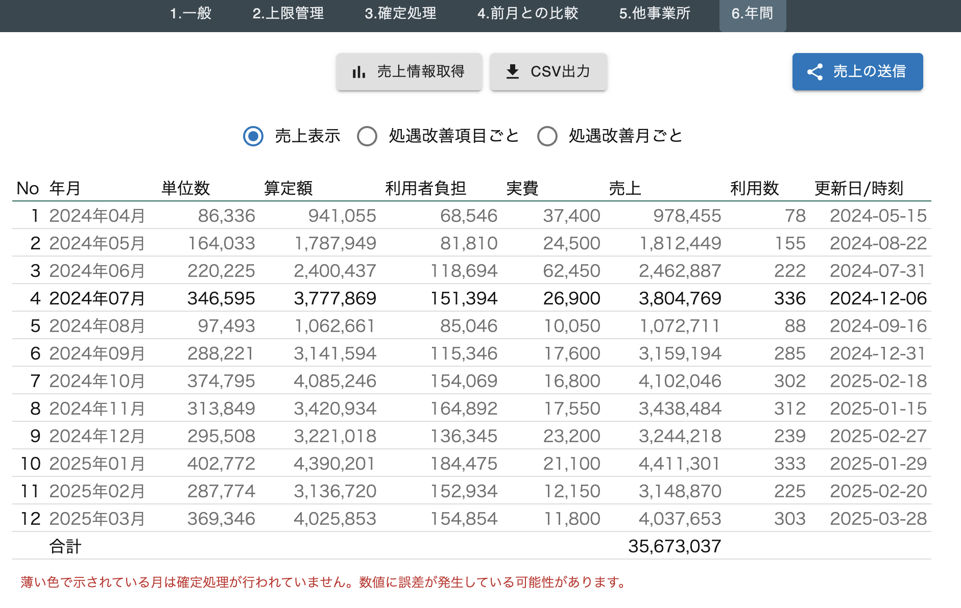Screen dimensions: 961x608
Task: Click the total sales value 35,673,037
Action: [675, 546]
